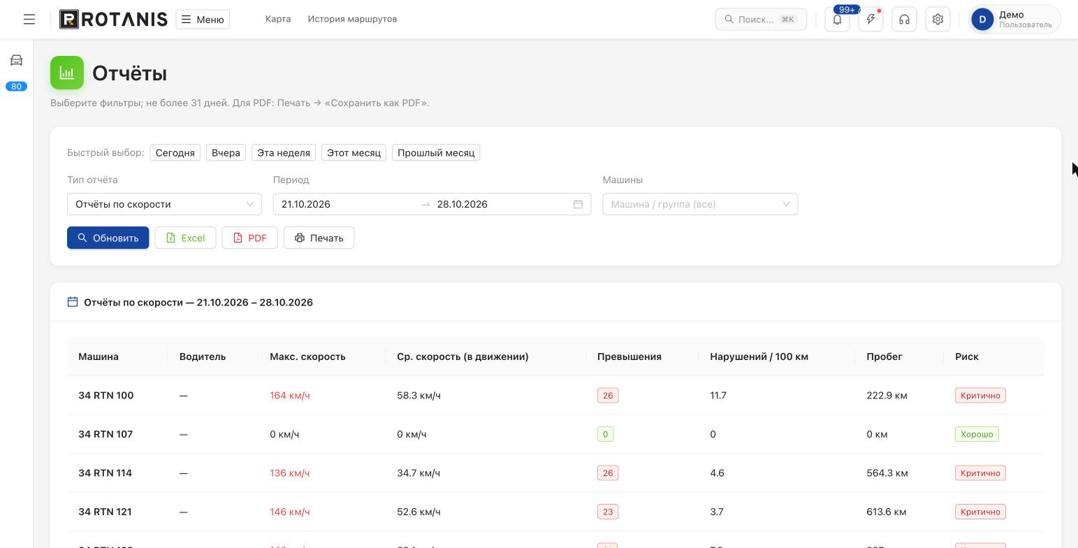The image size is (1078, 548).
Task: Select vehicle row 34 RTN 114
Action: pyautogui.click(x=555, y=473)
